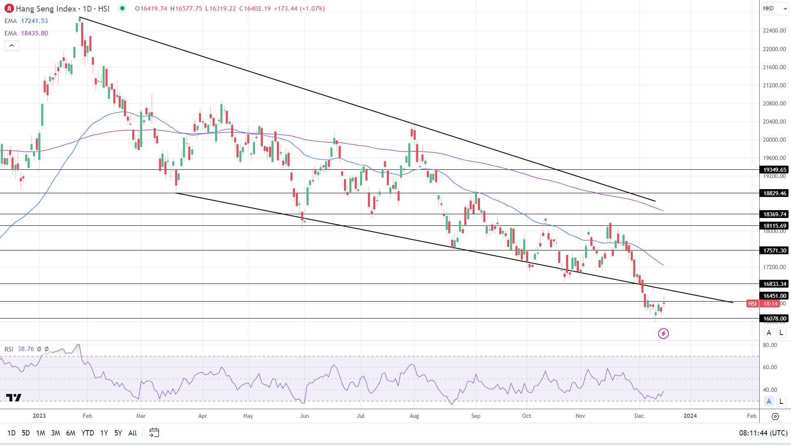Select the 1M range tab
791x445 pixels.
[40, 433]
